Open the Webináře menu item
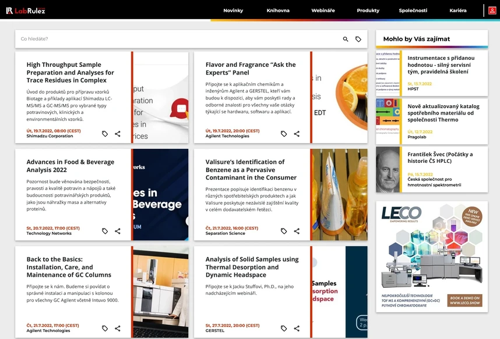The width and height of the screenshot is (500, 339). [x=323, y=10]
